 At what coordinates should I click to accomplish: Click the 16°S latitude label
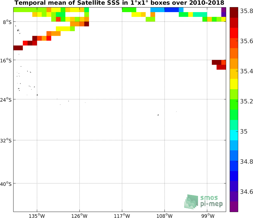click(6, 61)
